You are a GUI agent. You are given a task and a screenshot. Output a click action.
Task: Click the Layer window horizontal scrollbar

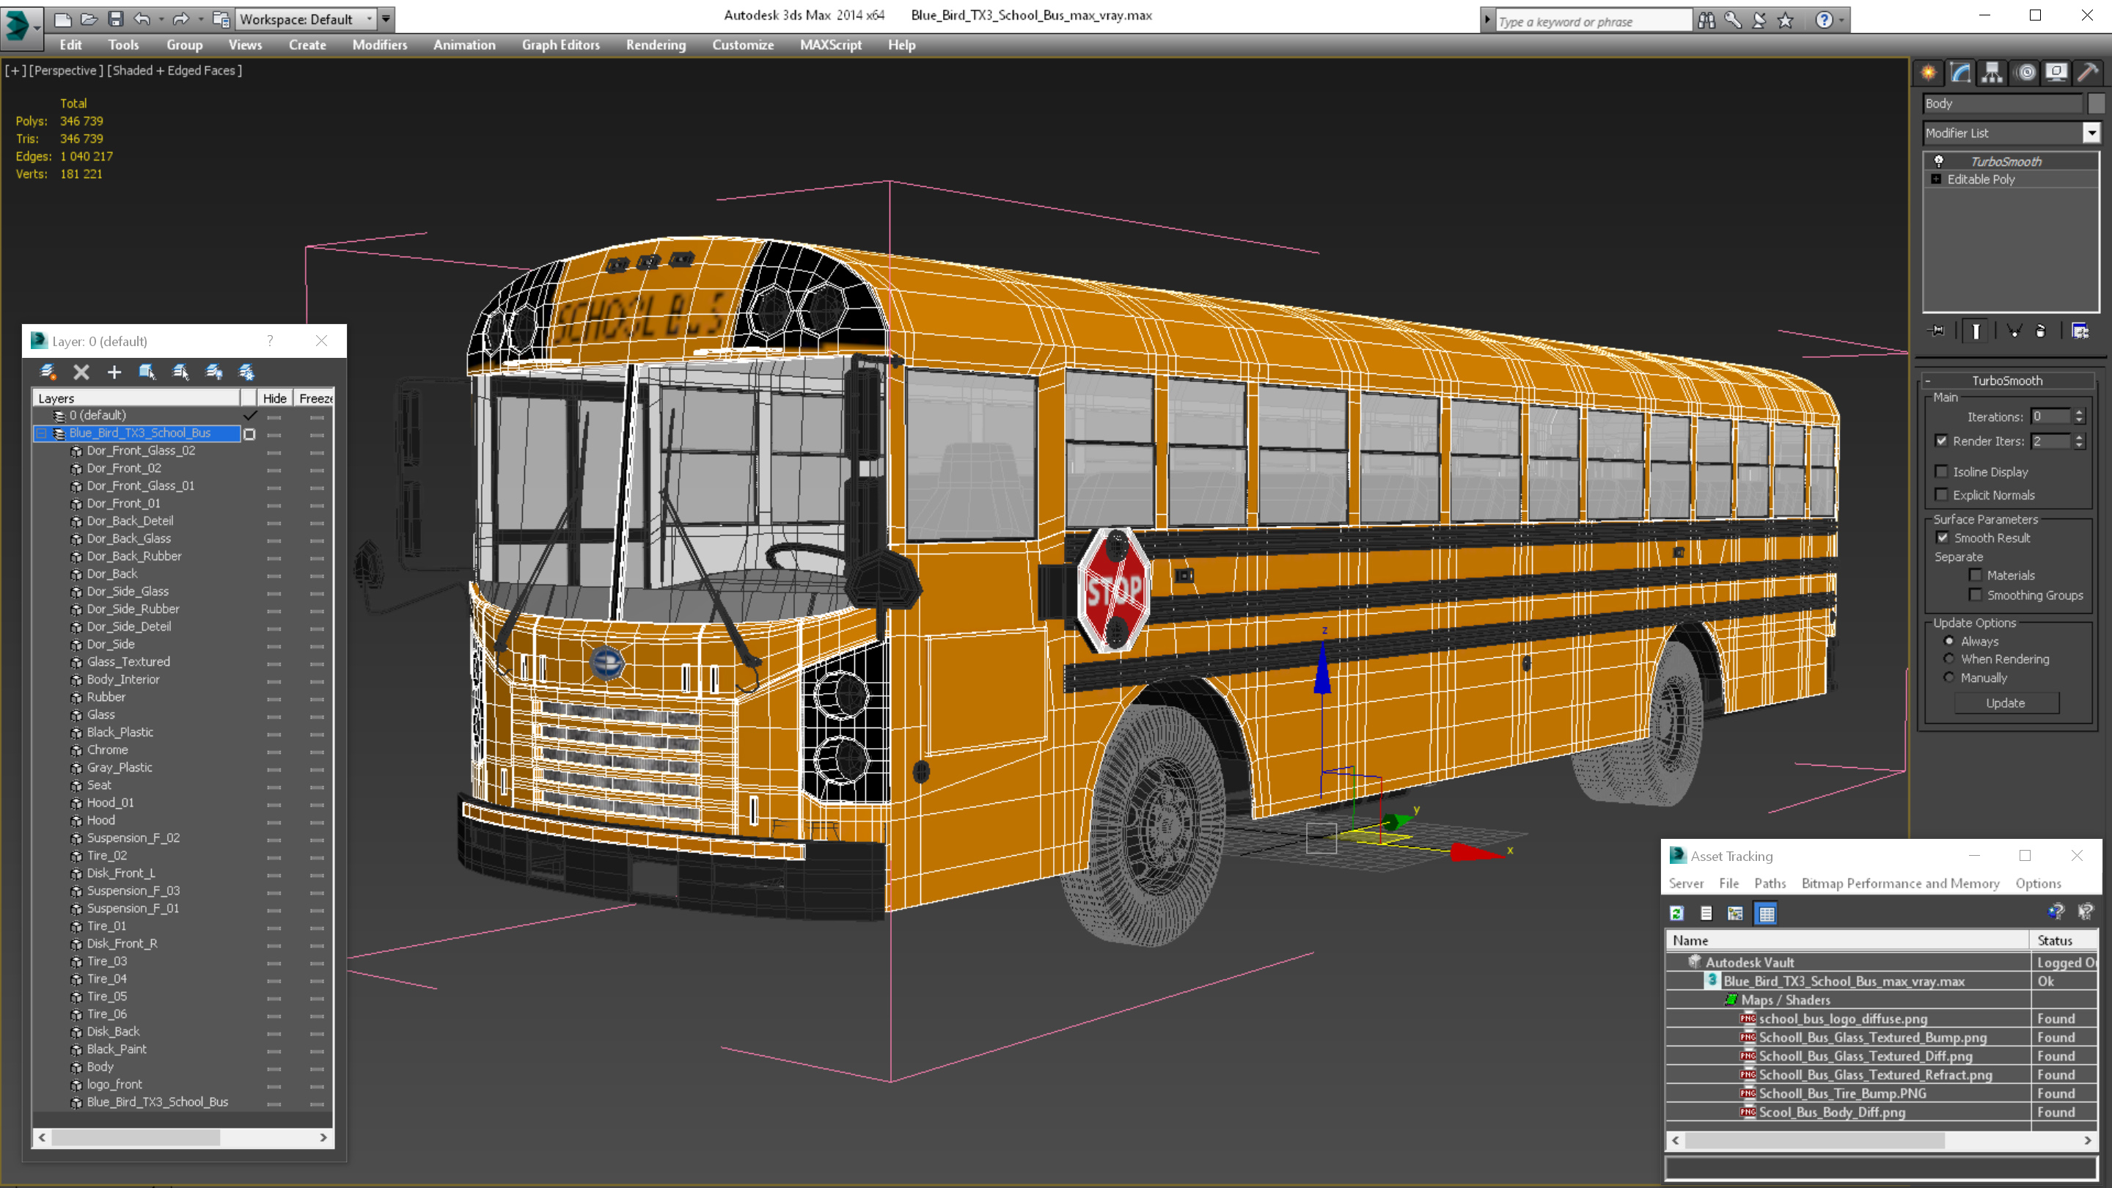(x=183, y=1137)
